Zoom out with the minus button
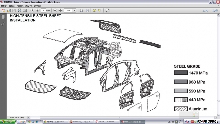 pos(55,11)
